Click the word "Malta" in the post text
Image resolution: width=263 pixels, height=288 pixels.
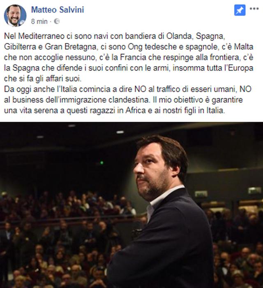244,46
